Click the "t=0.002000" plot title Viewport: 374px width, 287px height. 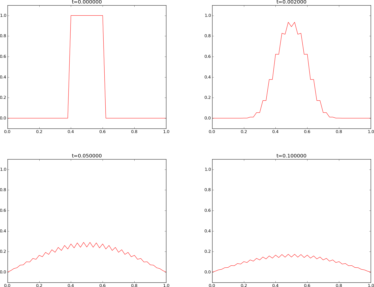click(x=291, y=2)
